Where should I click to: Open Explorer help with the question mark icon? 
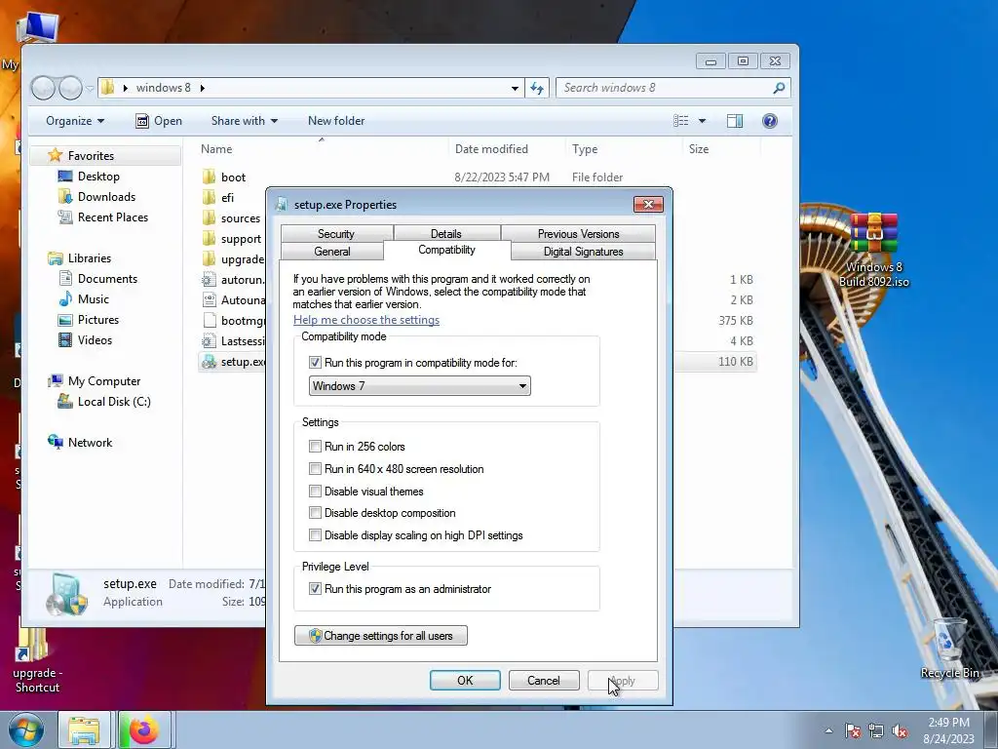770,121
